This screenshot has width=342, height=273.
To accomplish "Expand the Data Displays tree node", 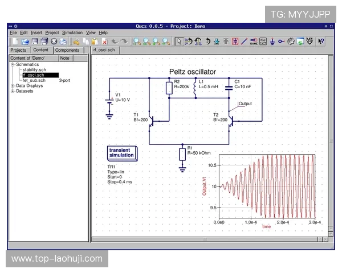I will tap(13, 85).
